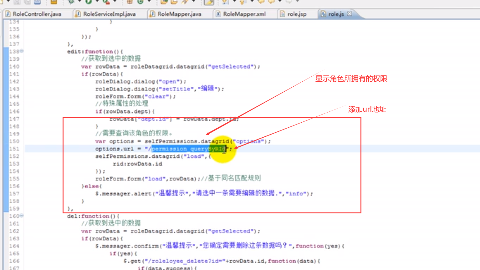This screenshot has width=480, height=270.
Task: Open the dropdown arrow next to Debug button
Action: 79,2
